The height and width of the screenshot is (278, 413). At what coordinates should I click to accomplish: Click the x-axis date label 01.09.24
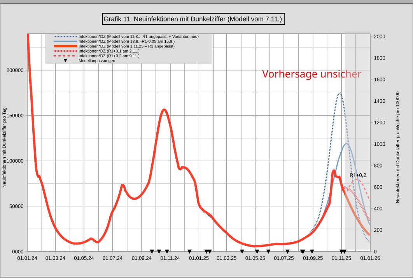[x=142, y=258]
